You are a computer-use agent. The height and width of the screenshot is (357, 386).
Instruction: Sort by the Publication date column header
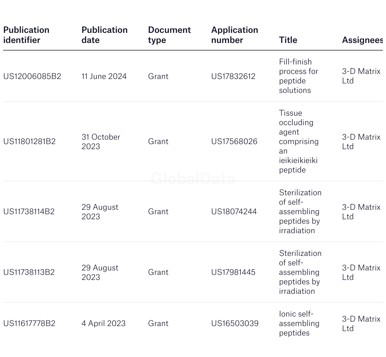coord(104,35)
